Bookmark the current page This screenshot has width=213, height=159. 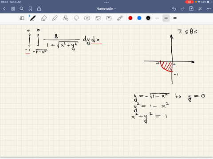click(30, 9)
